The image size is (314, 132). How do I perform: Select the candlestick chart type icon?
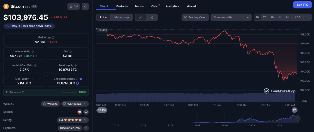pos(152,17)
